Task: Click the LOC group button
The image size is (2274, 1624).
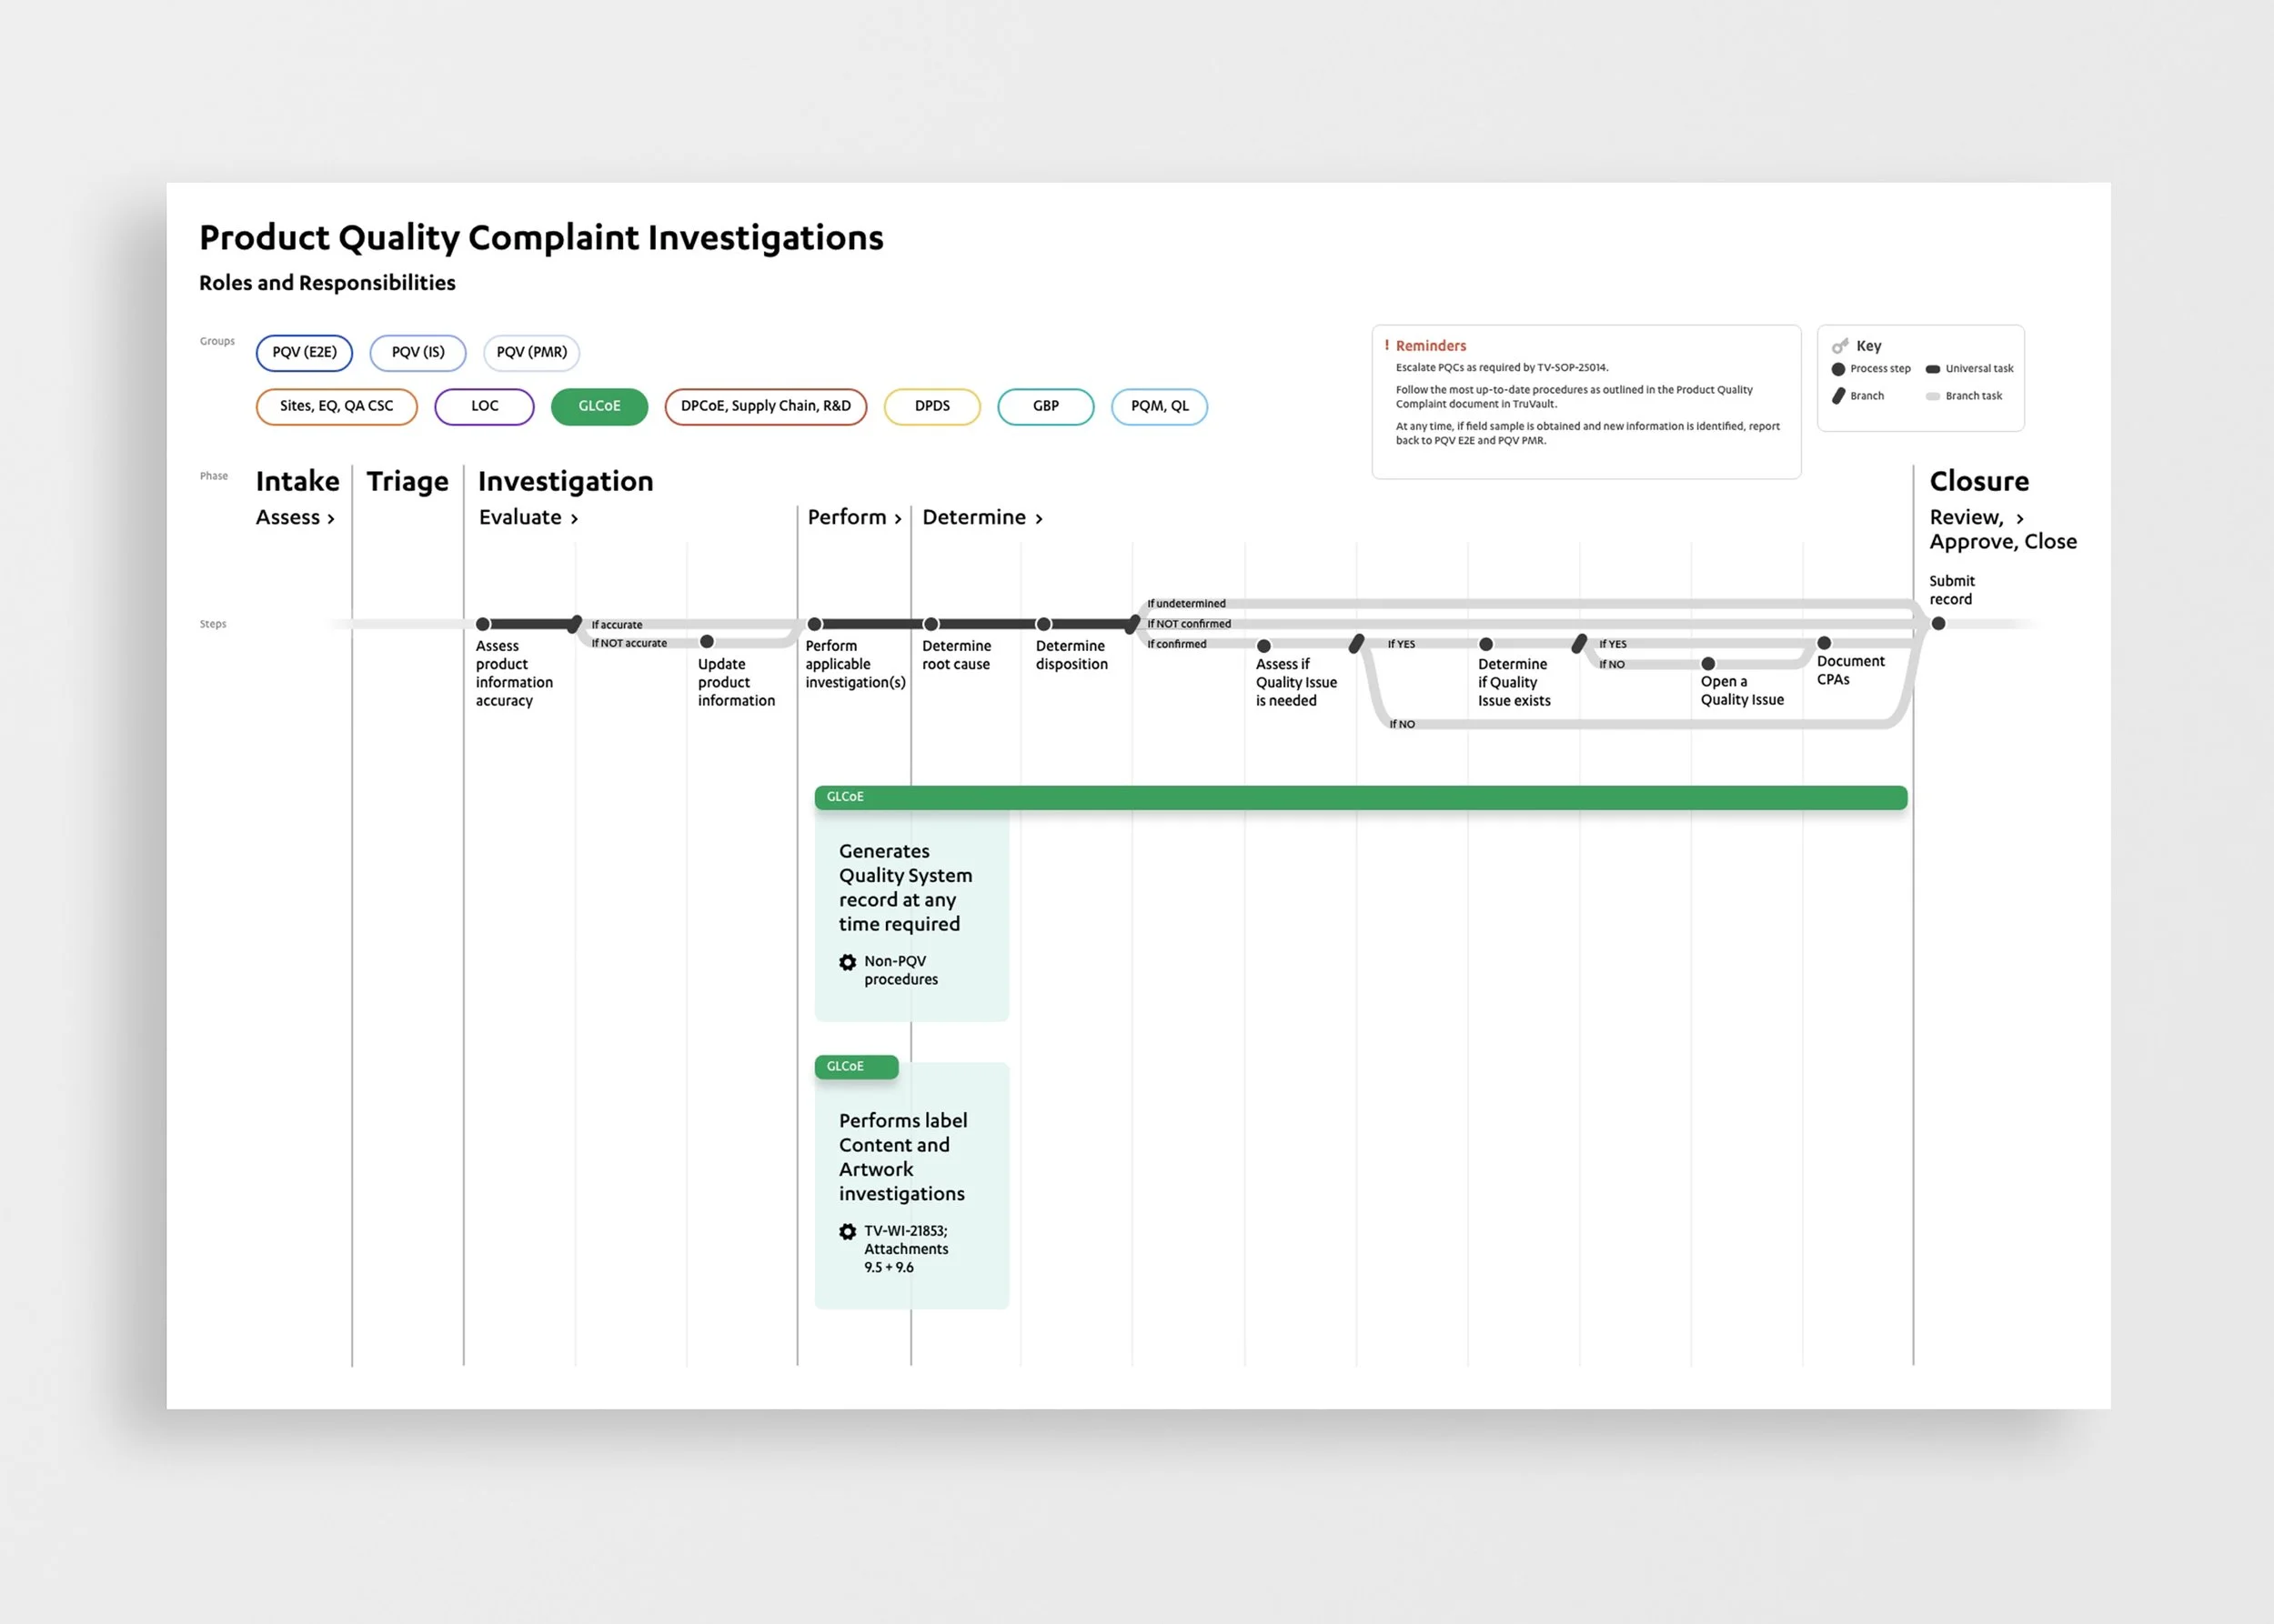Action: click(x=484, y=406)
